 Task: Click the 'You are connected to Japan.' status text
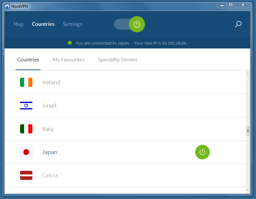(103, 43)
